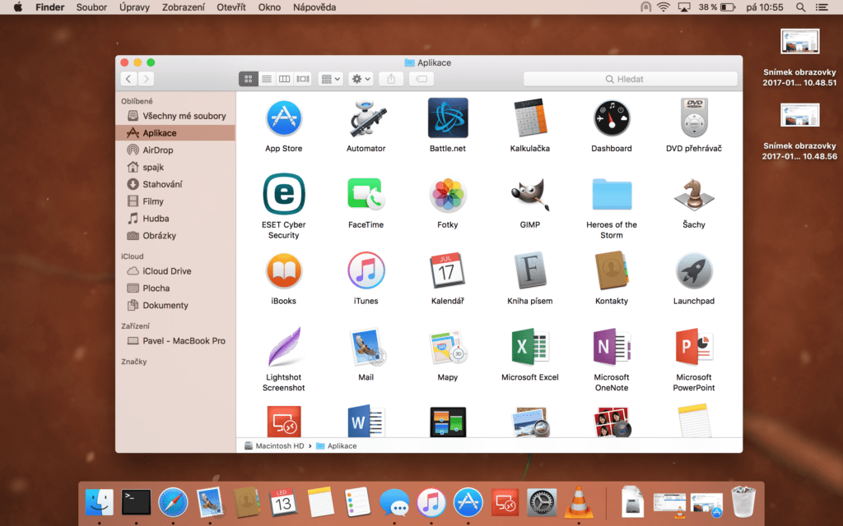Viewport: 843px width, 526px height.
Task: Select the Kontakty app icon
Action: coord(612,271)
